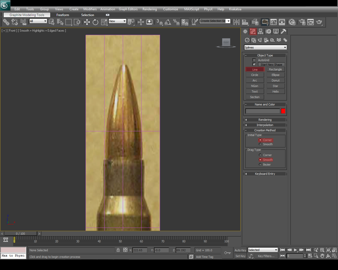Open the Modify panel
This screenshot has height=270, width=338.
tap(253, 31)
